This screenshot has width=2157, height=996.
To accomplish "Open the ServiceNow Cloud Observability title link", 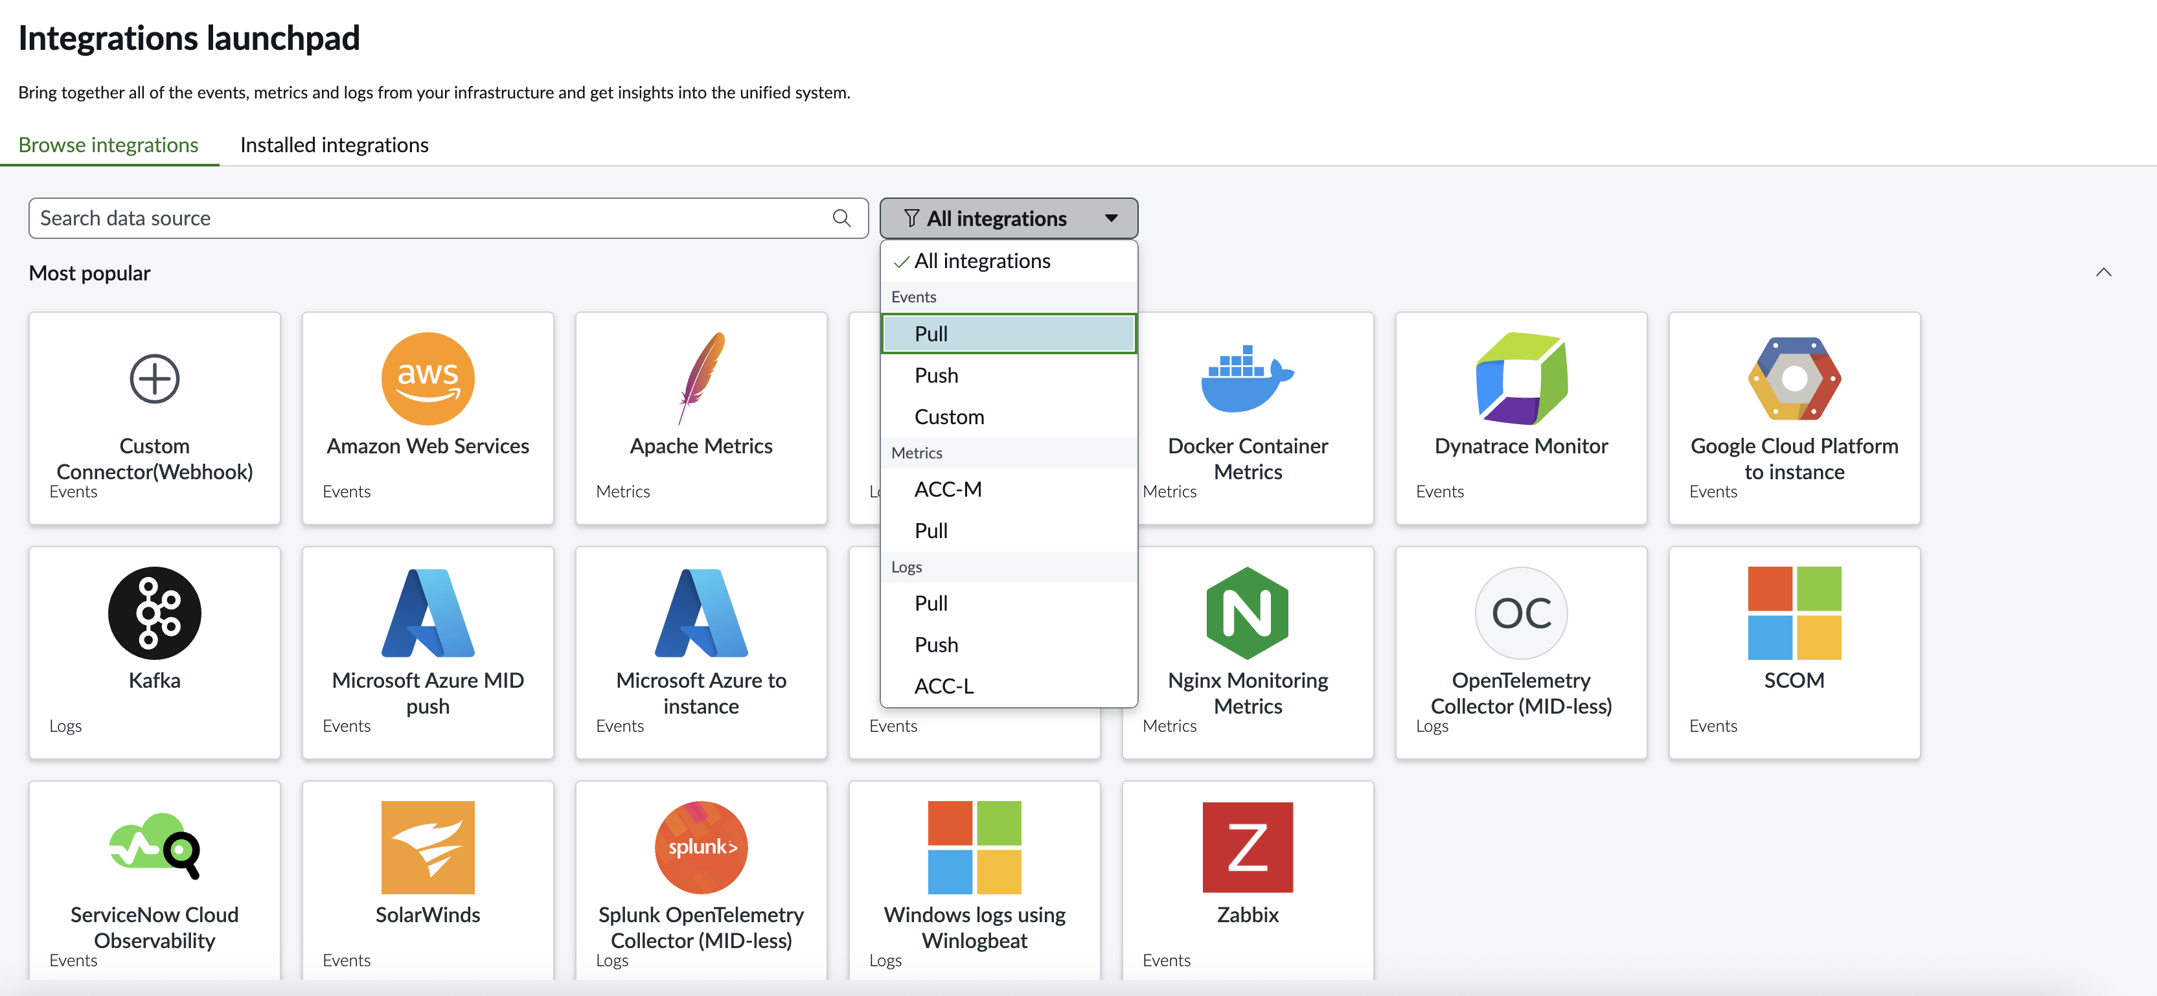I will point(155,927).
